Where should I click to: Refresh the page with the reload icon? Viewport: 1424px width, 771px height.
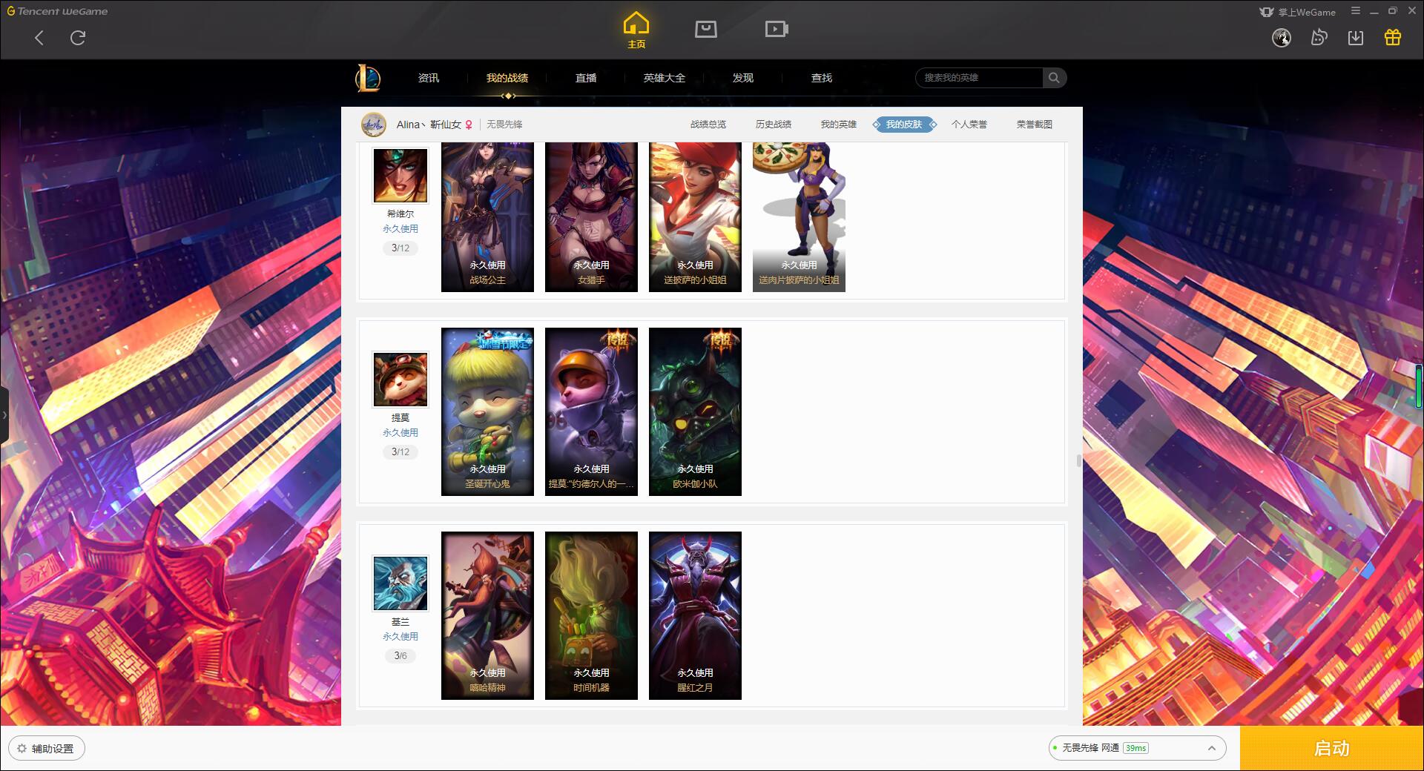point(78,38)
